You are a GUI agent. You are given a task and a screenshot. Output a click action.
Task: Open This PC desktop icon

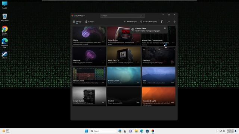coord(4,5)
